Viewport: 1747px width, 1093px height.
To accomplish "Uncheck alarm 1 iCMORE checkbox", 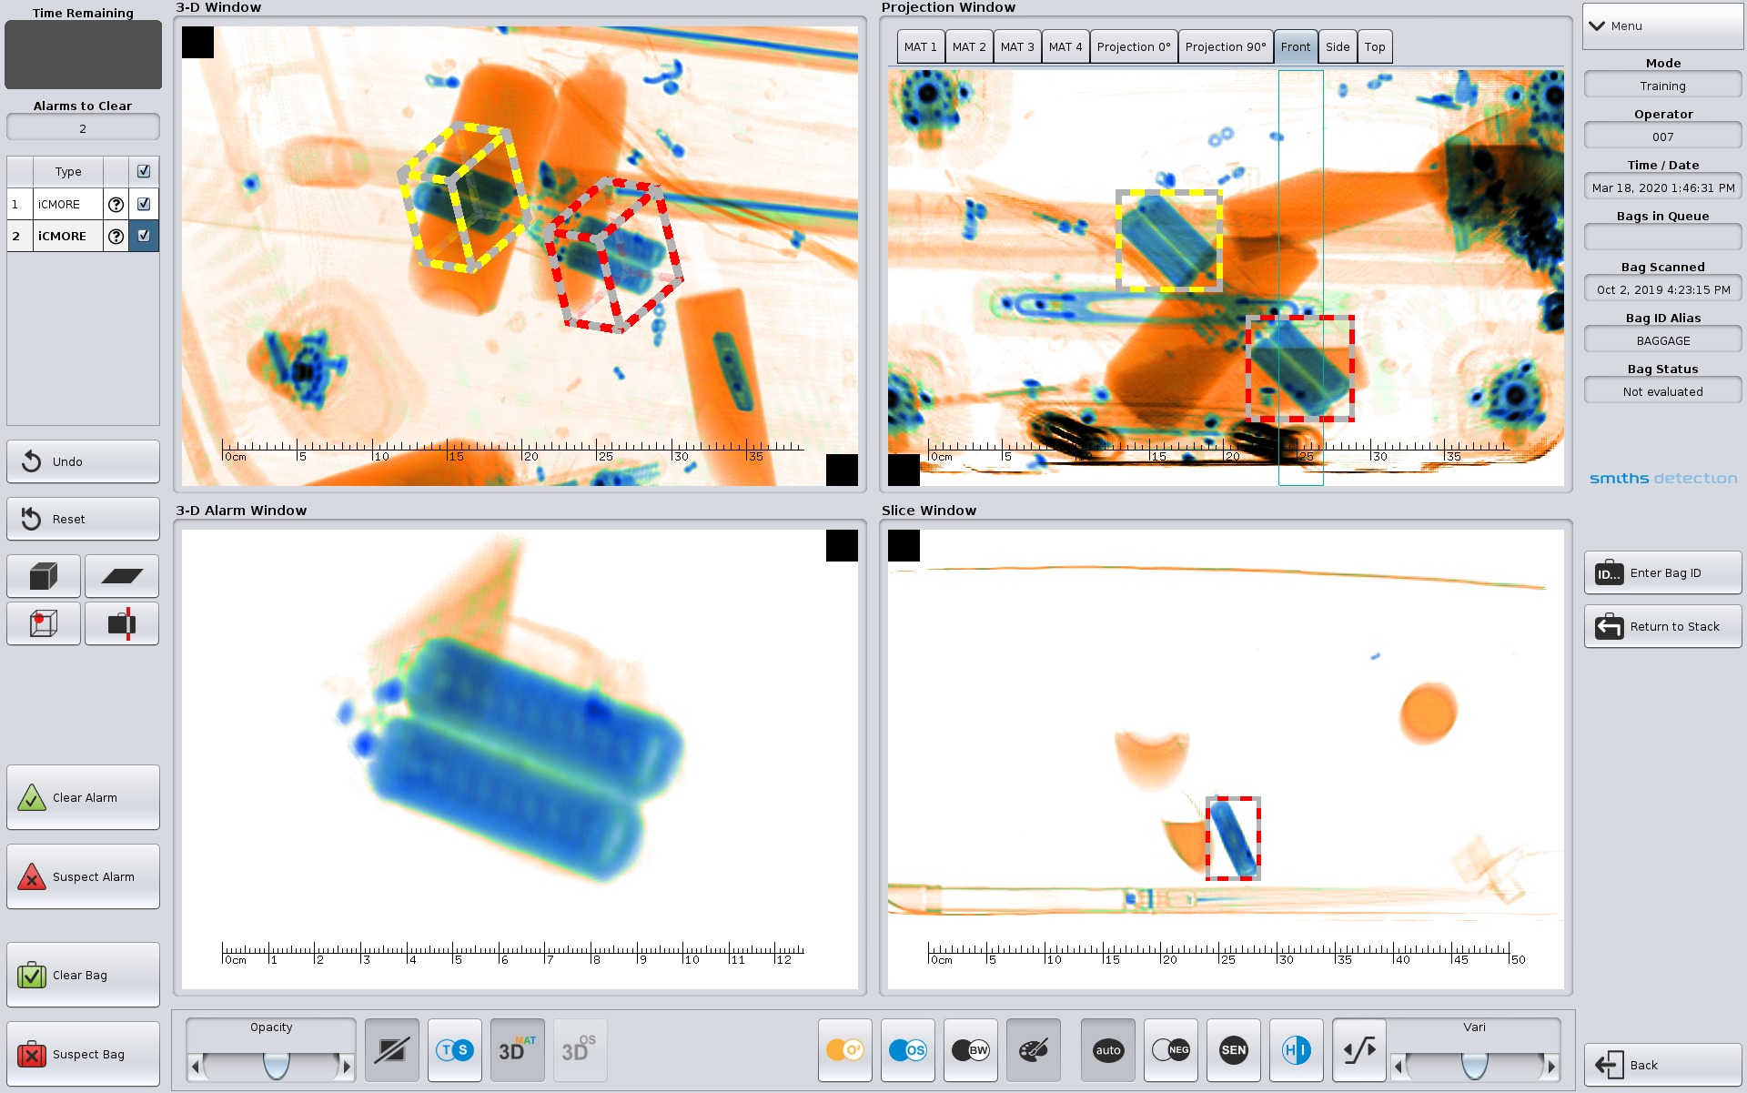I will click(144, 204).
